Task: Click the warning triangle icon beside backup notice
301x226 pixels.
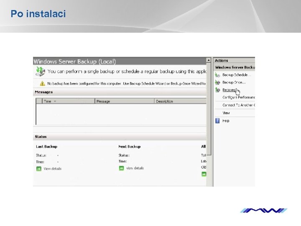Action: pyautogui.click(x=42, y=83)
